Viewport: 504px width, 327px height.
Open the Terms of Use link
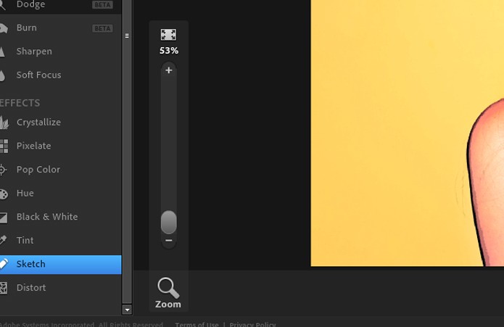(197, 324)
